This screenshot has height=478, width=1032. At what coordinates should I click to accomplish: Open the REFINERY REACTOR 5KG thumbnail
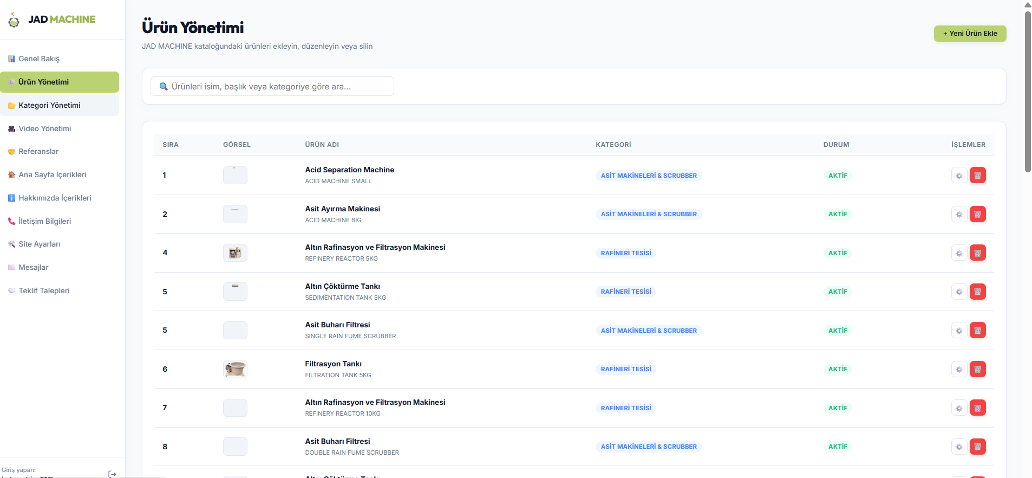[235, 253]
